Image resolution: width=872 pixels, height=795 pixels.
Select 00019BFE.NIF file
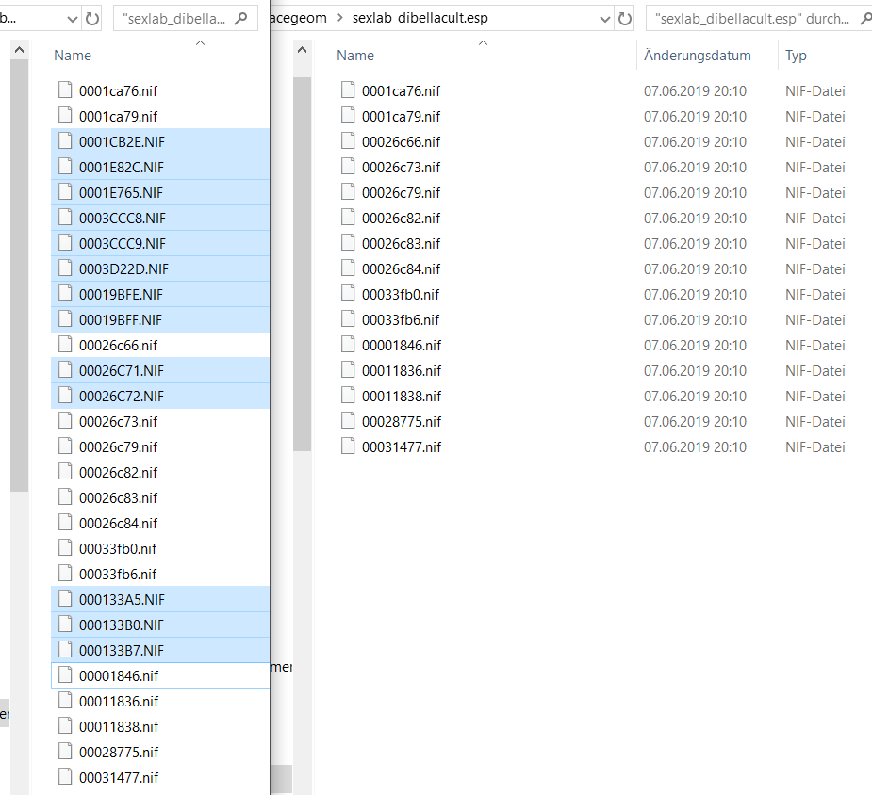tap(160, 295)
